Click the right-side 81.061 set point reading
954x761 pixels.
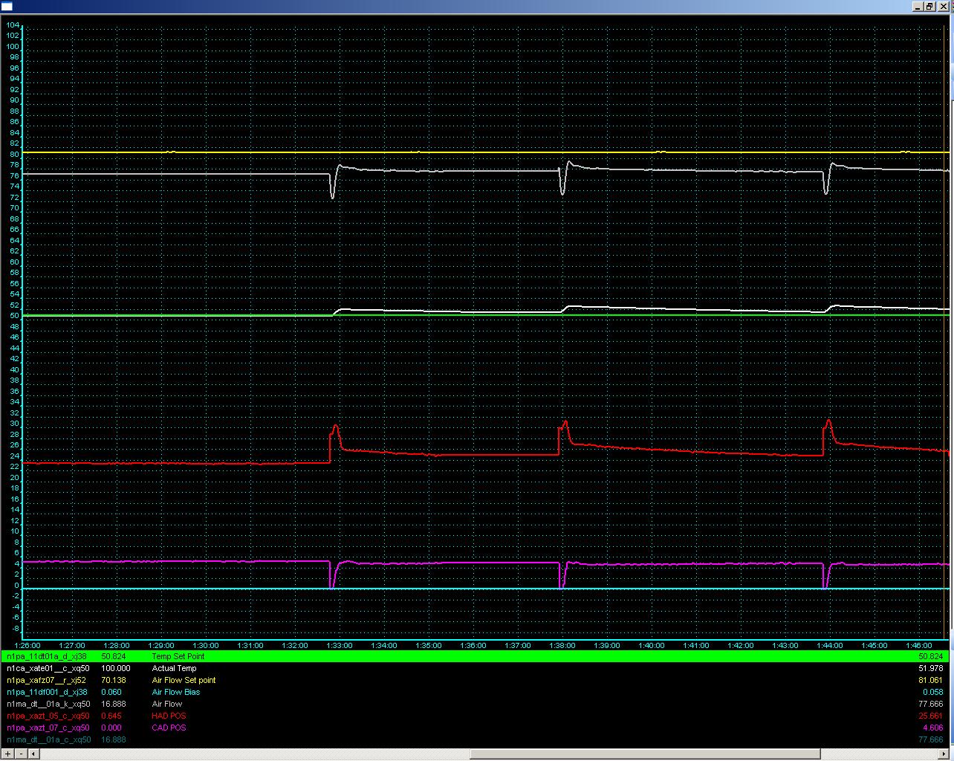[x=931, y=680]
